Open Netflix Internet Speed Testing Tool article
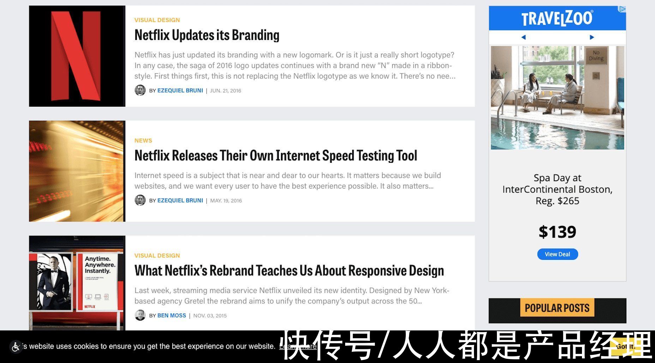Image resolution: width=655 pixels, height=363 pixels. [x=276, y=155]
